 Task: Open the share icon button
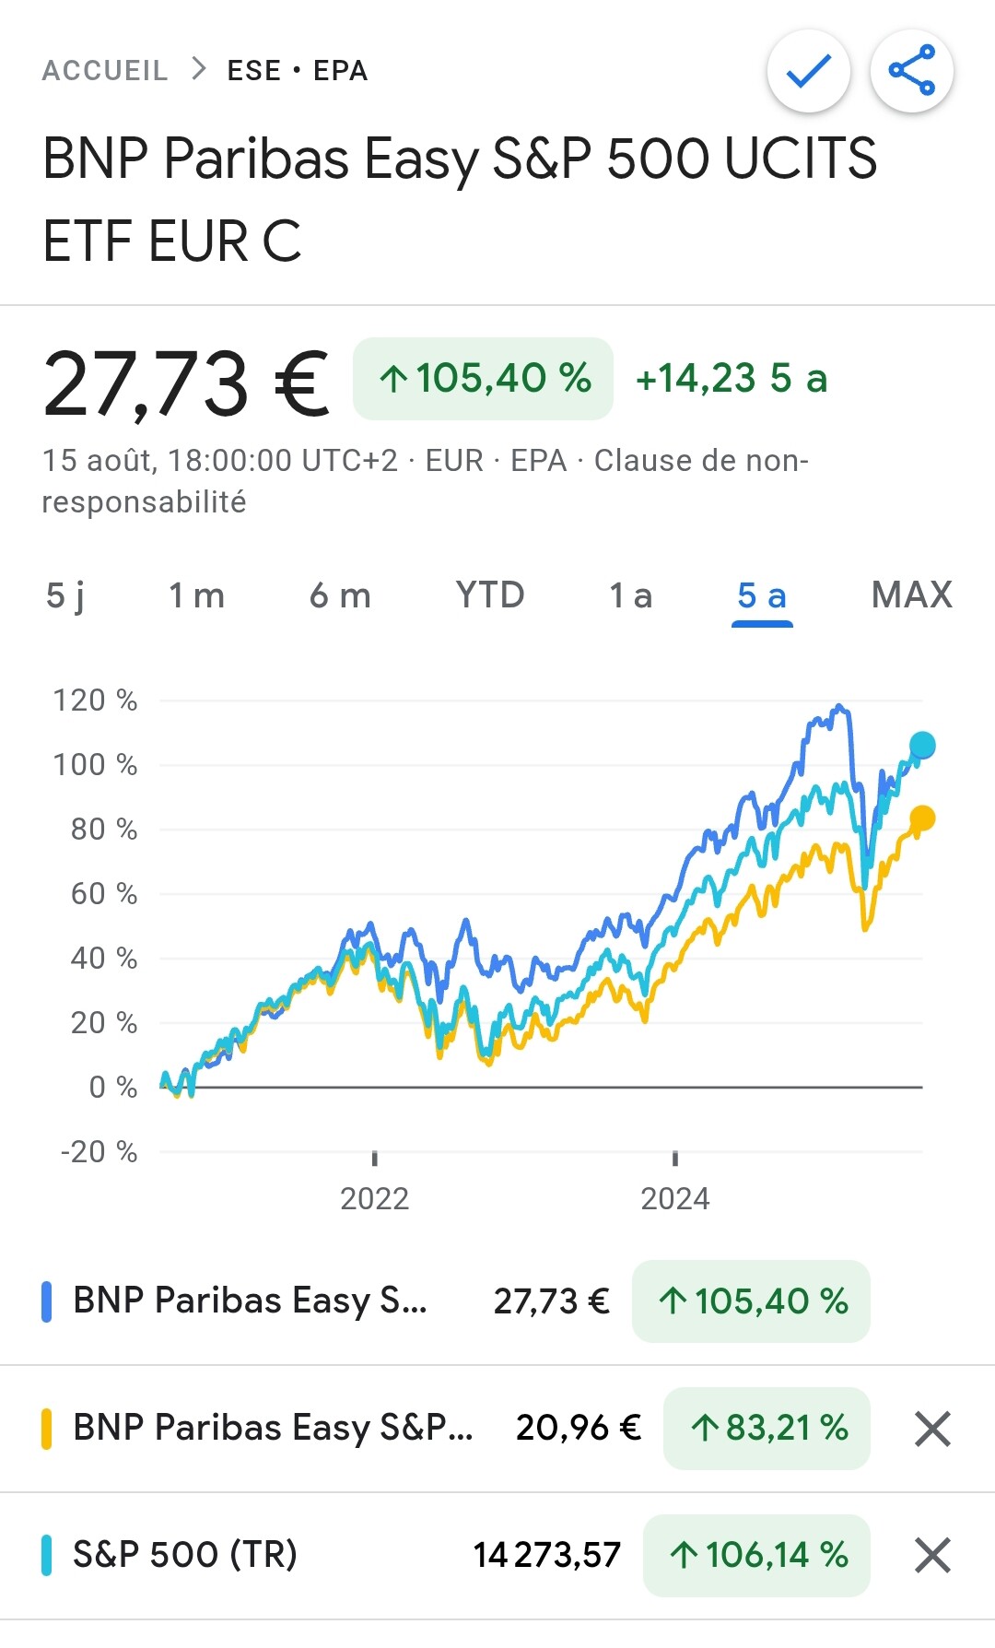[x=911, y=71]
